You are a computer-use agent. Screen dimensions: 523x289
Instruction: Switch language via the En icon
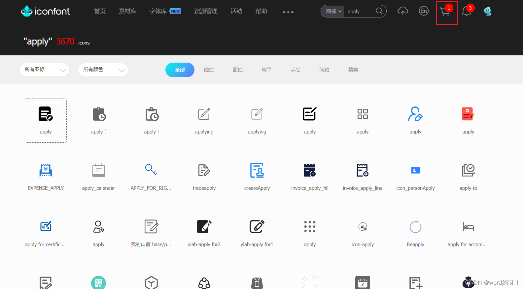(x=424, y=11)
